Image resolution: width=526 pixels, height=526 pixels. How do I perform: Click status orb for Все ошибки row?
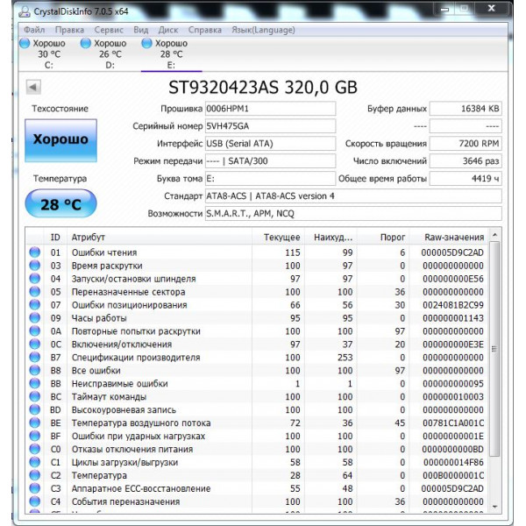coord(34,370)
